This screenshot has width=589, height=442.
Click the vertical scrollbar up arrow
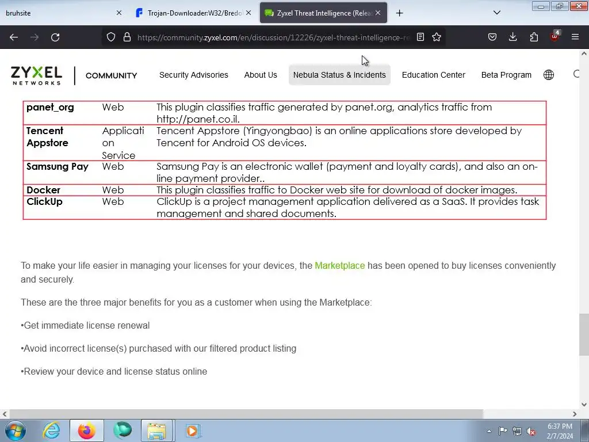(584, 54)
